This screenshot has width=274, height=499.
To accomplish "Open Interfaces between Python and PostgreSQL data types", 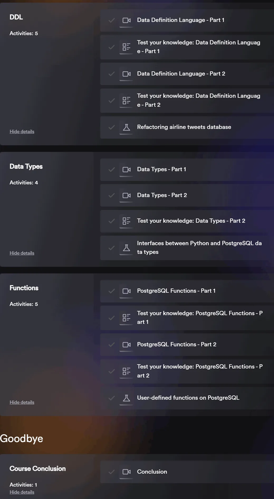I will [187, 248].
